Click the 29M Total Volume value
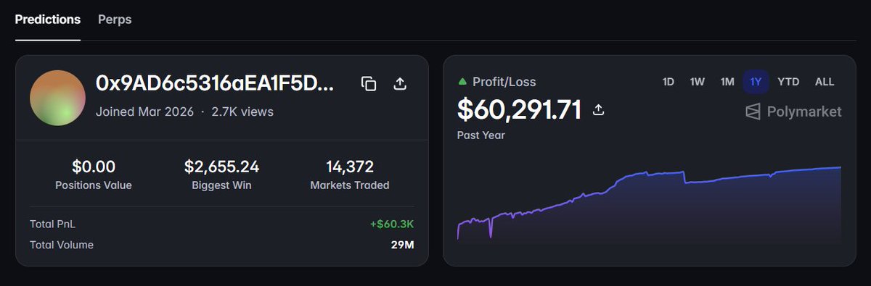 click(402, 245)
